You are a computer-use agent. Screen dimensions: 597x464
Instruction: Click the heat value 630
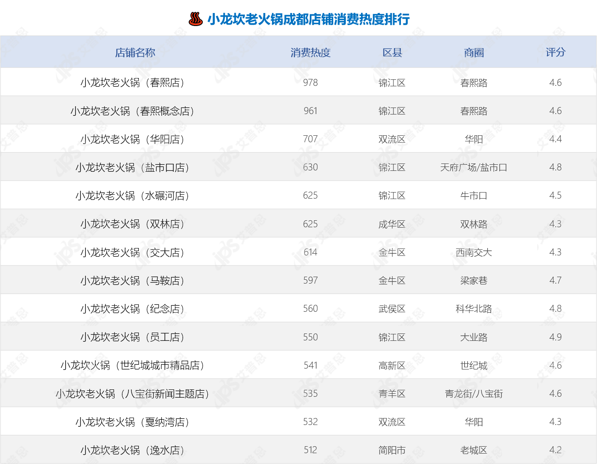point(311,167)
